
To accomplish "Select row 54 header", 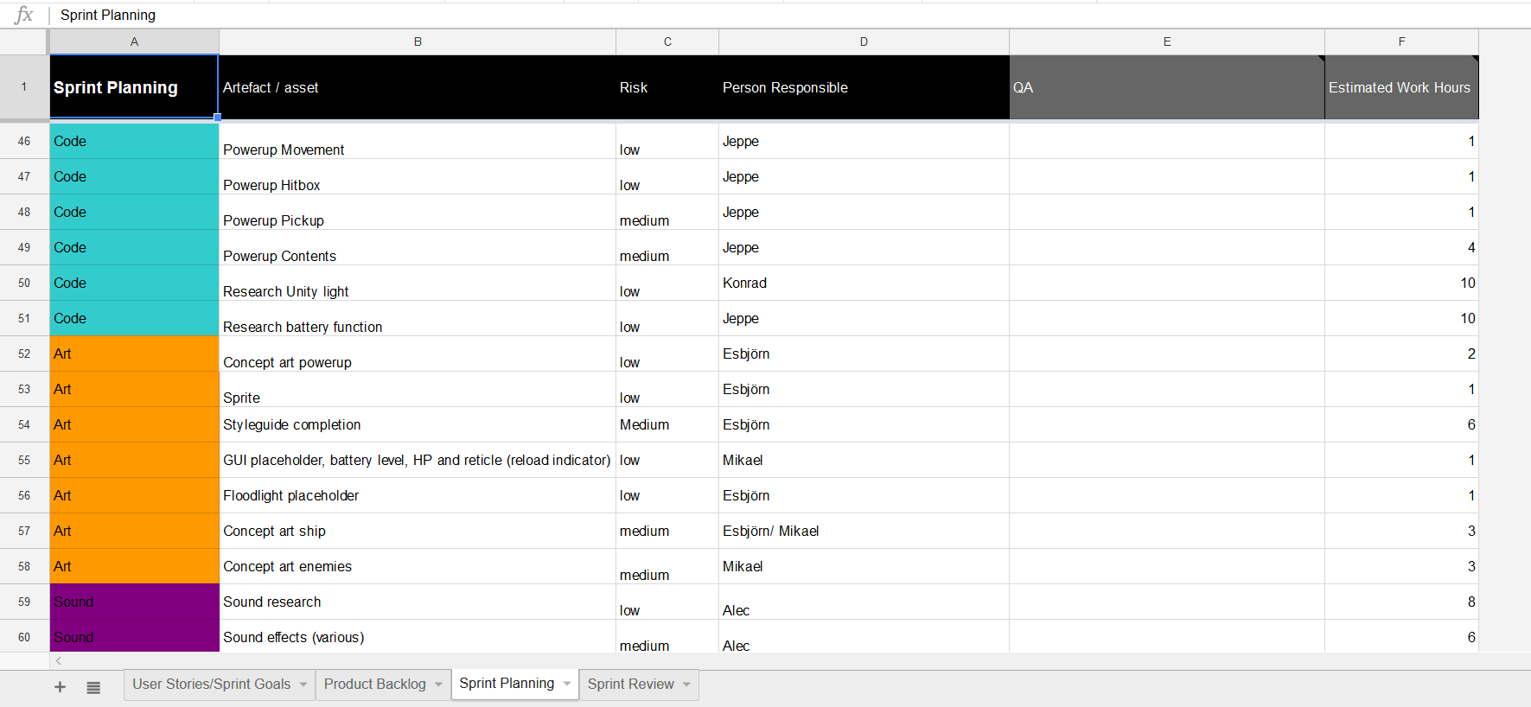I will pyautogui.click(x=24, y=424).
